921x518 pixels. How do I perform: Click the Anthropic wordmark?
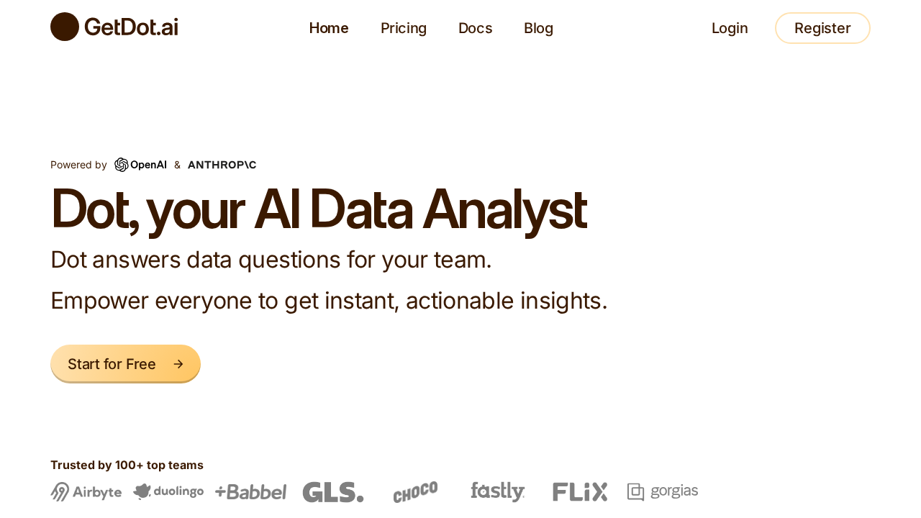222,163
